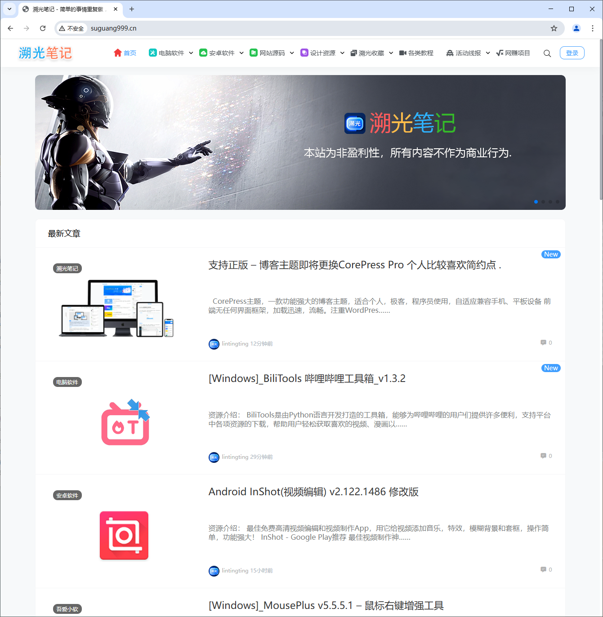
Task: Click the 溯光笔记 site logo
Action: pyautogui.click(x=45, y=53)
